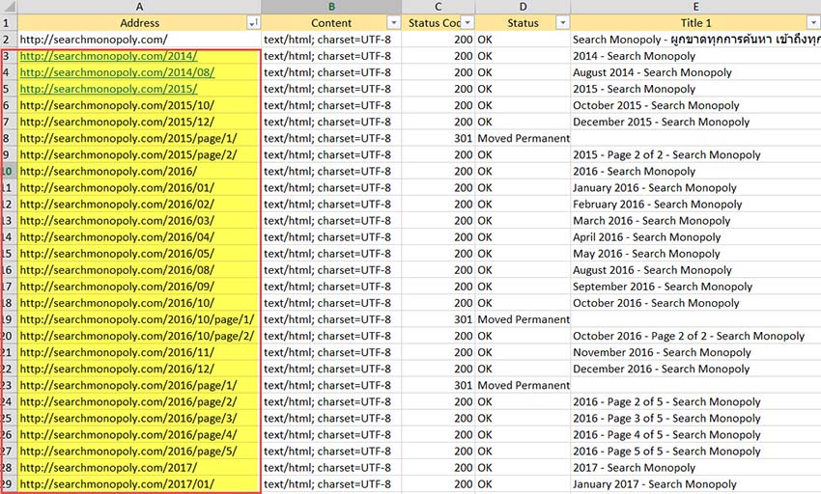Select cell http://searchmonopoly.com/2016/08/
This screenshot has height=494, width=821.
(x=139, y=270)
